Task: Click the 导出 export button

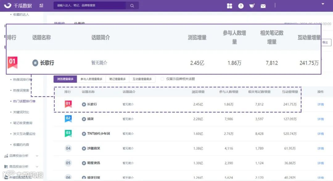Action: point(326,42)
